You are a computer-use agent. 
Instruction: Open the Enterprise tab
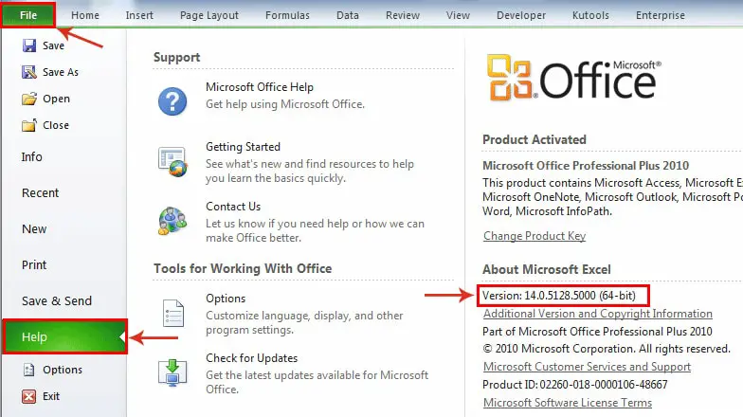660,15
